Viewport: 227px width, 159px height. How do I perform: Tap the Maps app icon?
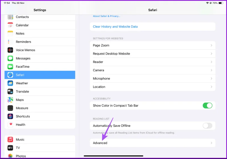(10, 100)
